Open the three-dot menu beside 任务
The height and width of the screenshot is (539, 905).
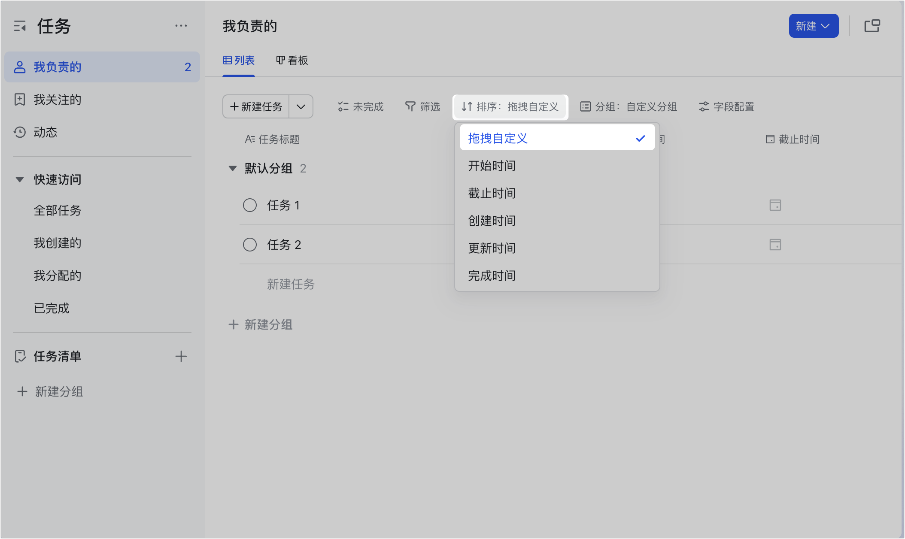click(181, 26)
